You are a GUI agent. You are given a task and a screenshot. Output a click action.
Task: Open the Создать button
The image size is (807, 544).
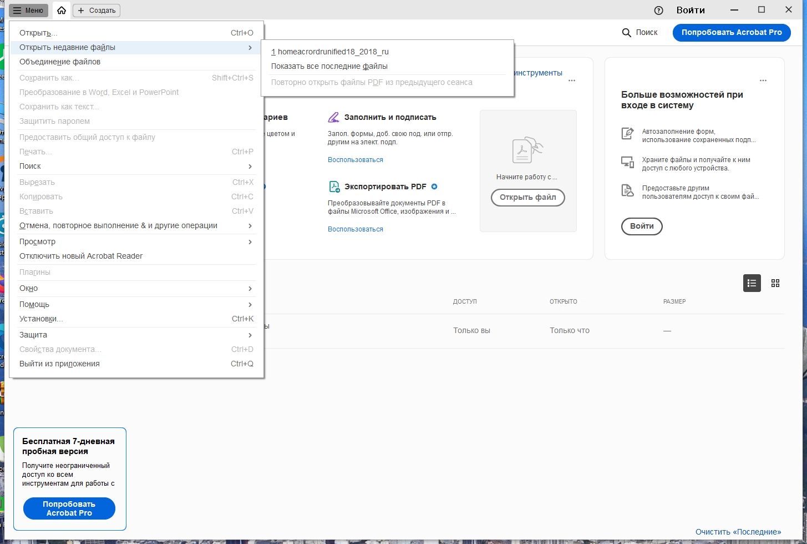(x=97, y=10)
